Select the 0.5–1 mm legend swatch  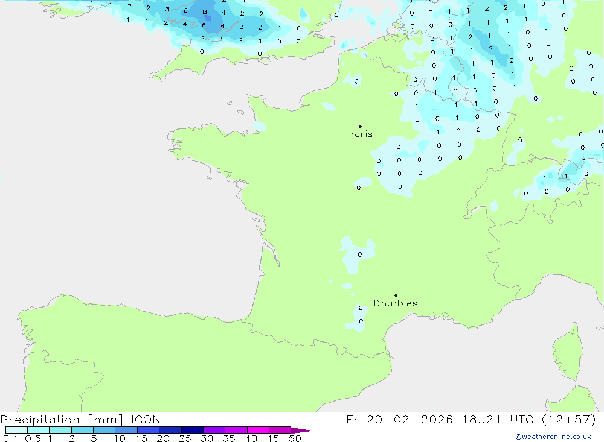39,430
